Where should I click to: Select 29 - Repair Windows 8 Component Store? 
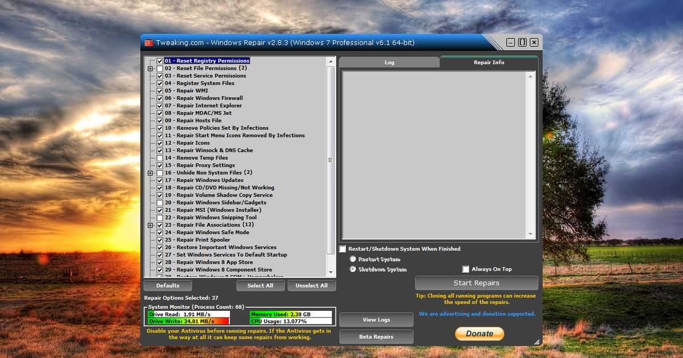point(219,270)
